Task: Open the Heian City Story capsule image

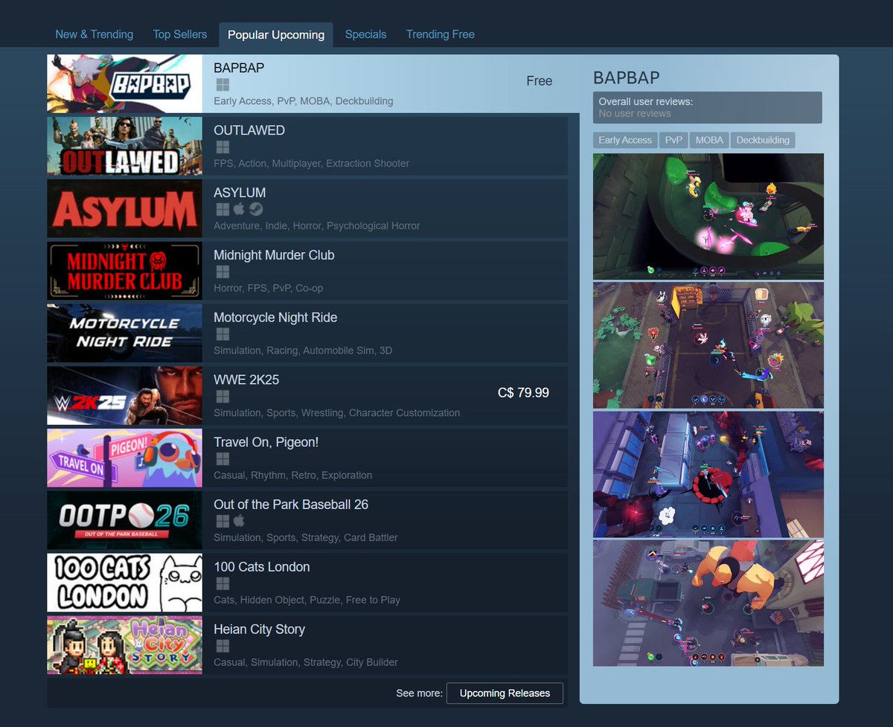Action: click(124, 644)
